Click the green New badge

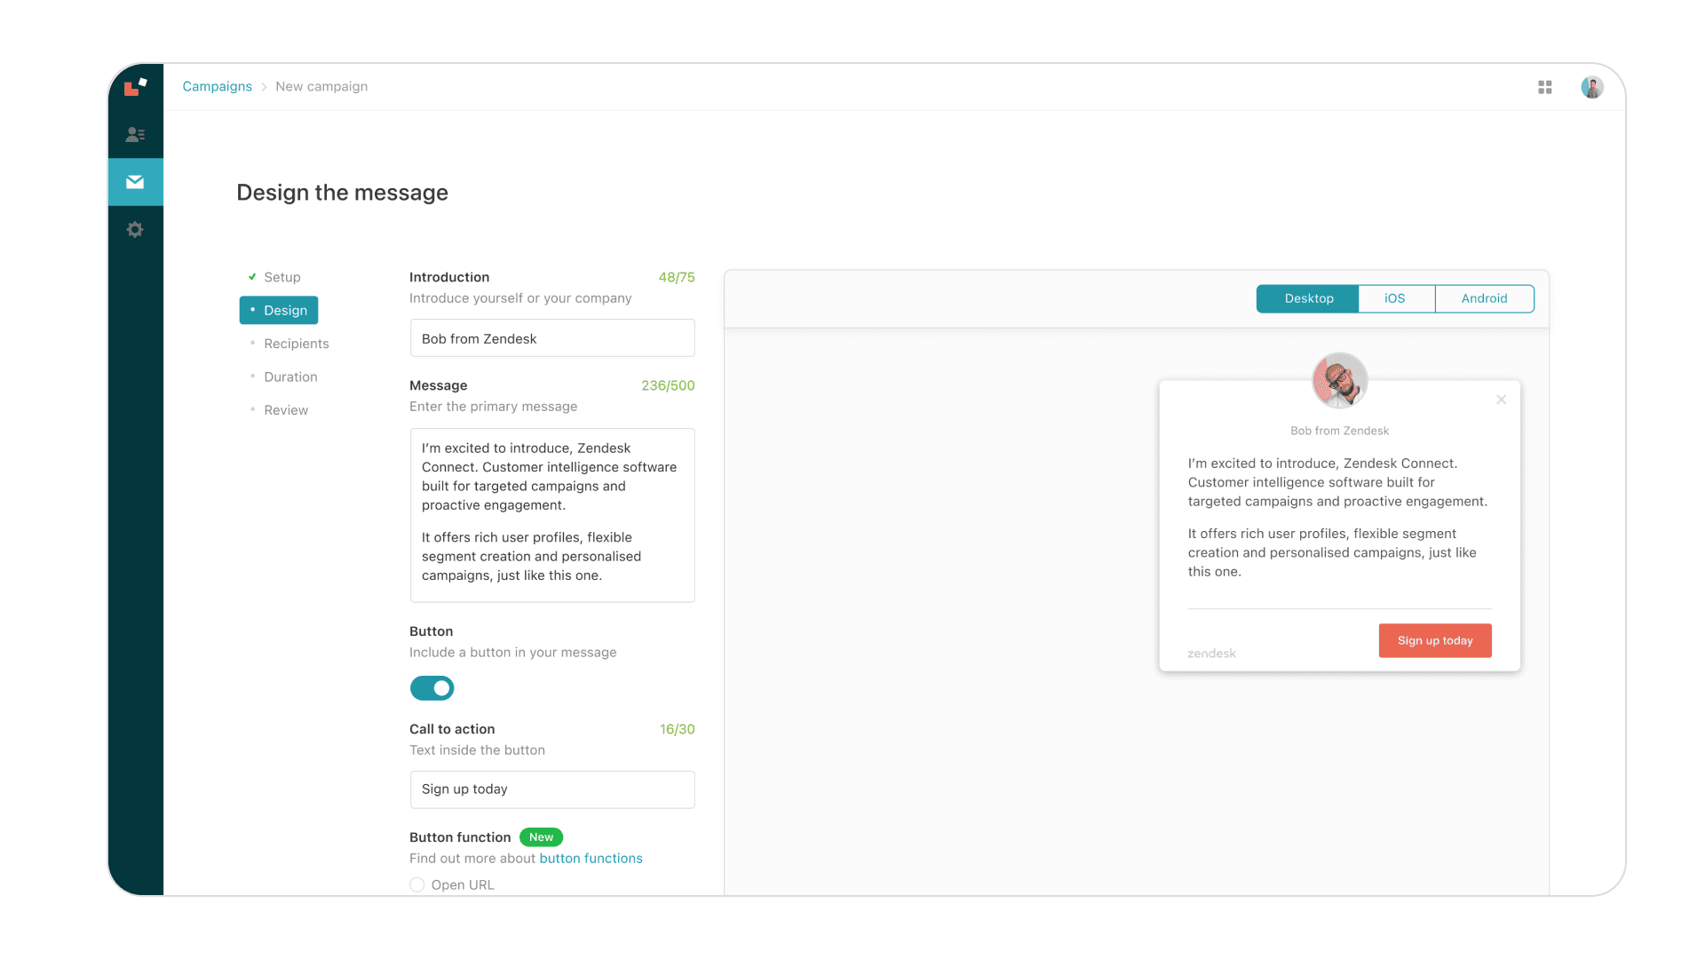541,837
